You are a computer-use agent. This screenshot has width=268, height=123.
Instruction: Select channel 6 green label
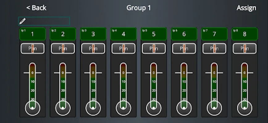coord(184,34)
